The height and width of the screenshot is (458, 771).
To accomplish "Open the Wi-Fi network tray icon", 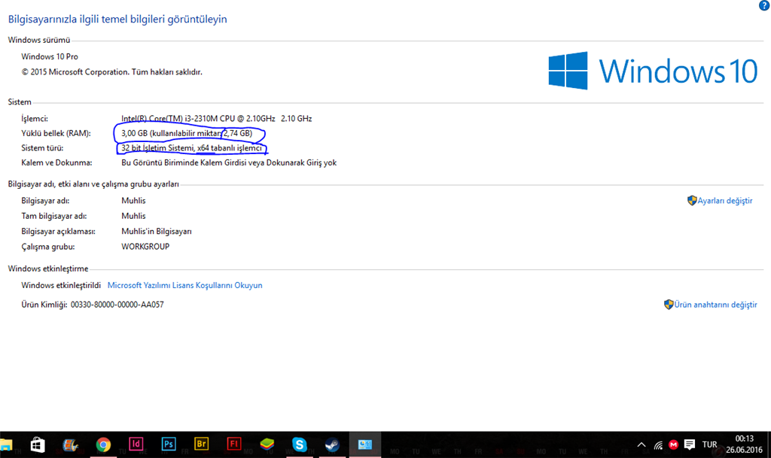I will tap(658, 445).
